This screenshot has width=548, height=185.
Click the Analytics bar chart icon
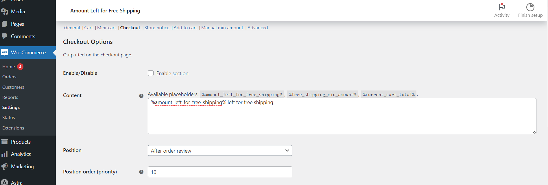[x=4, y=154]
